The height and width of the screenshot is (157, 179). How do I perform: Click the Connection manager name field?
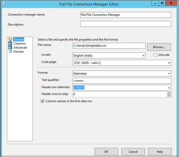(125, 15)
